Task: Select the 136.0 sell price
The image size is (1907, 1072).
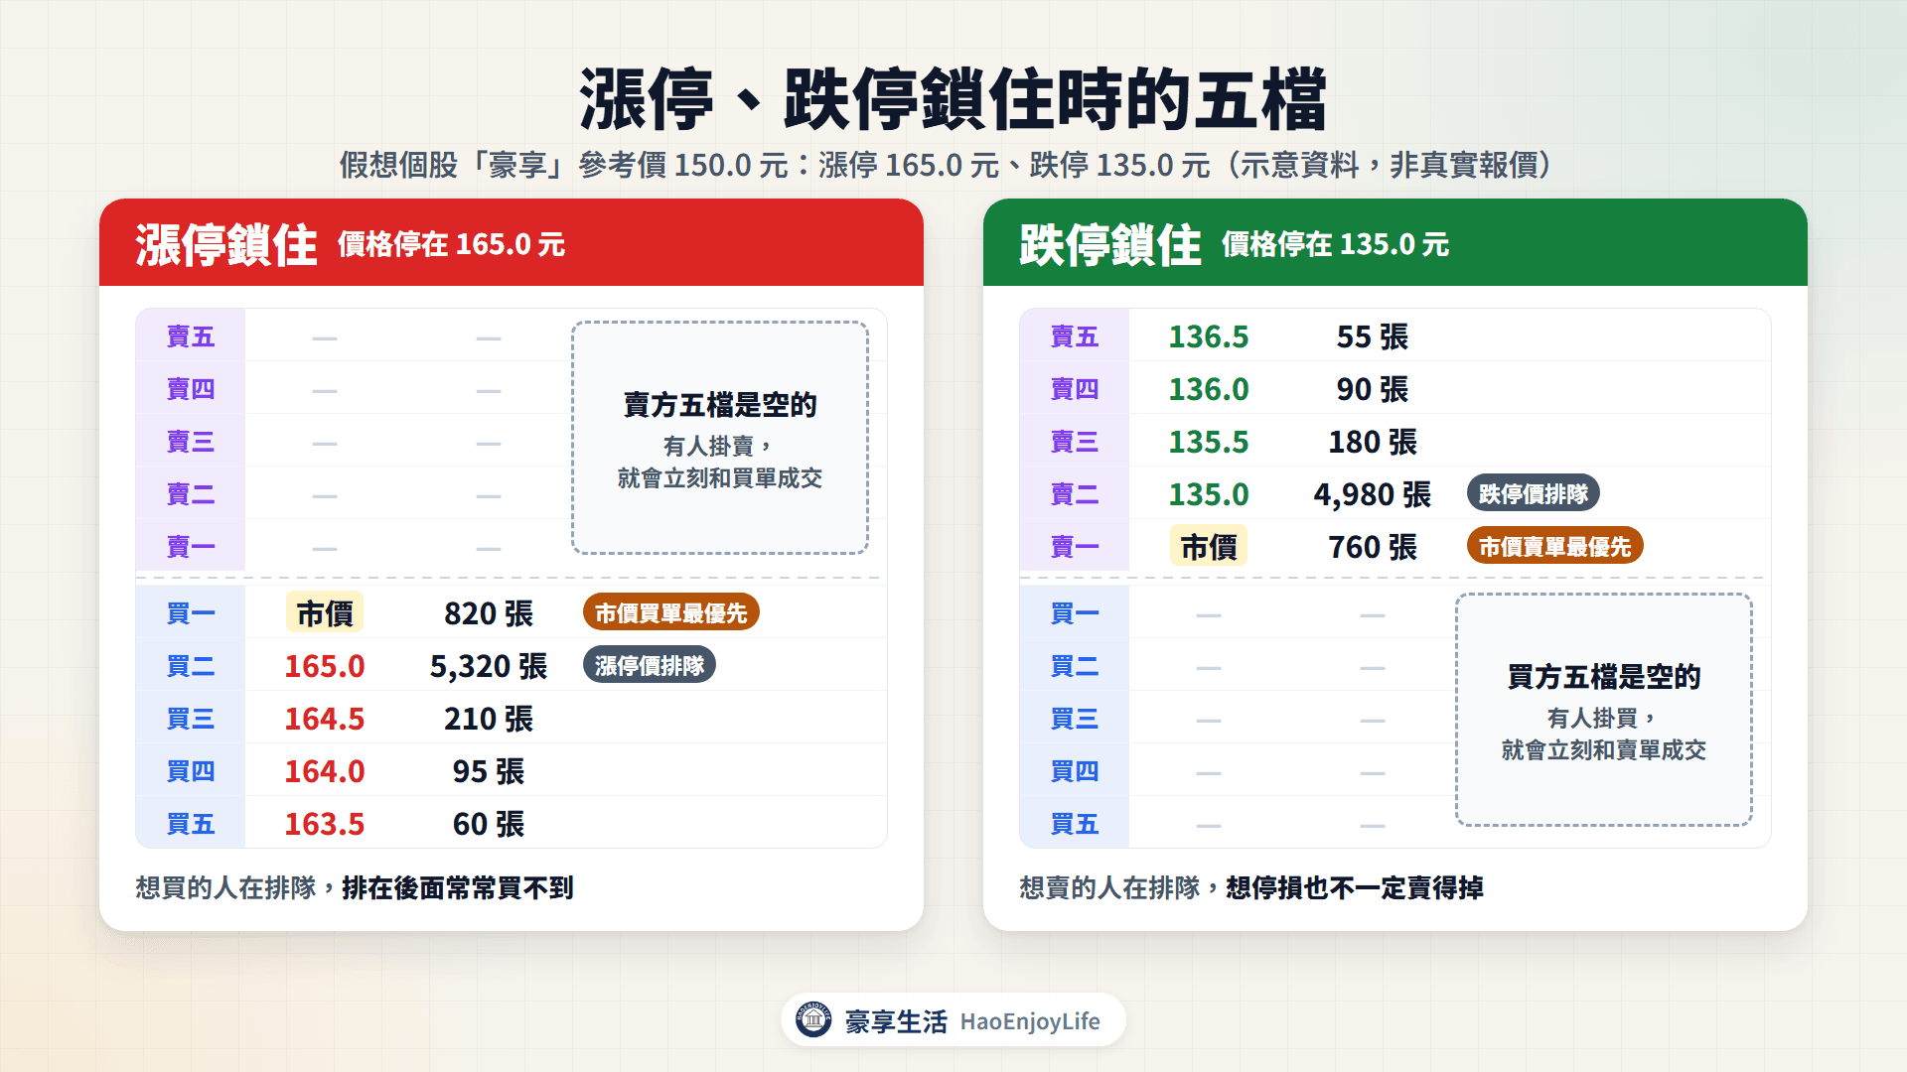Action: click(1209, 389)
